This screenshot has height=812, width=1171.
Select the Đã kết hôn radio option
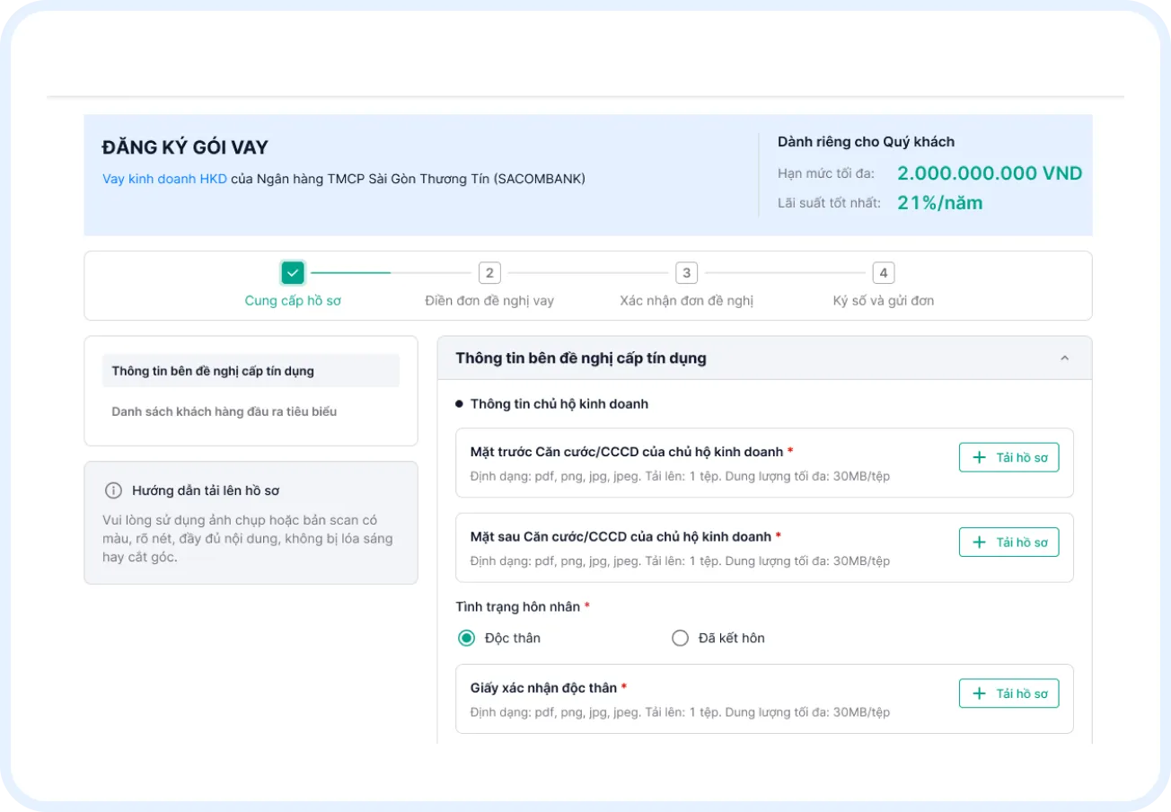point(681,639)
